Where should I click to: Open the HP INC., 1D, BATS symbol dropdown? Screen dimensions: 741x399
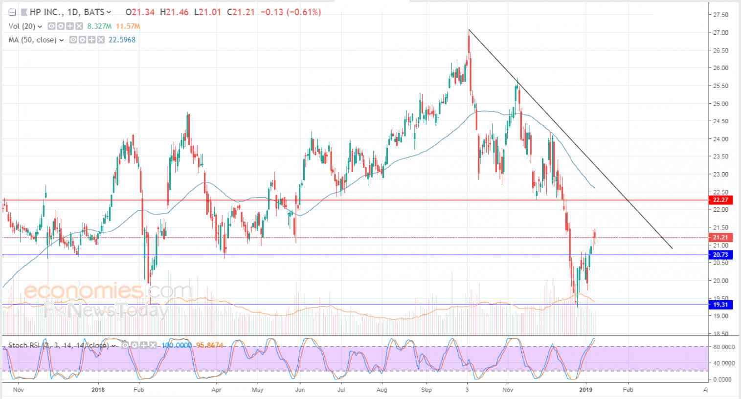109,12
